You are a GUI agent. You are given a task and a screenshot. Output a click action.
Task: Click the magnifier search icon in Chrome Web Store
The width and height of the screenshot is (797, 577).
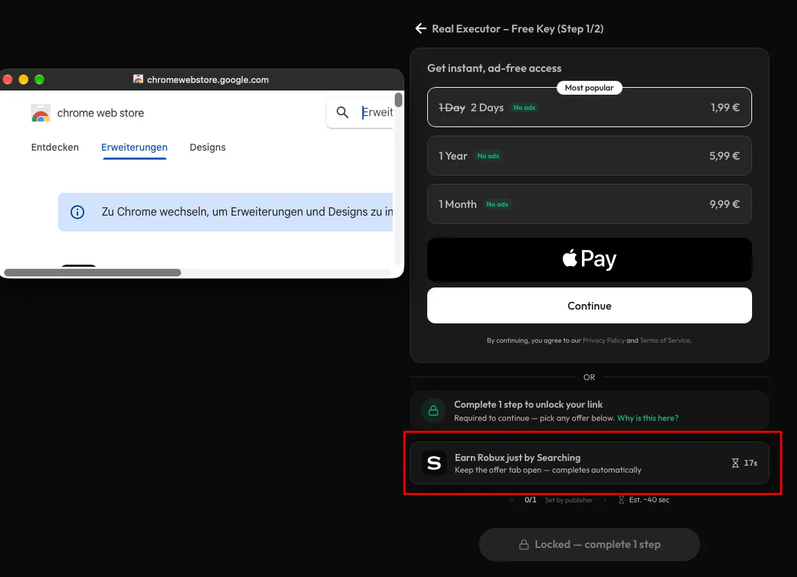[x=343, y=112]
